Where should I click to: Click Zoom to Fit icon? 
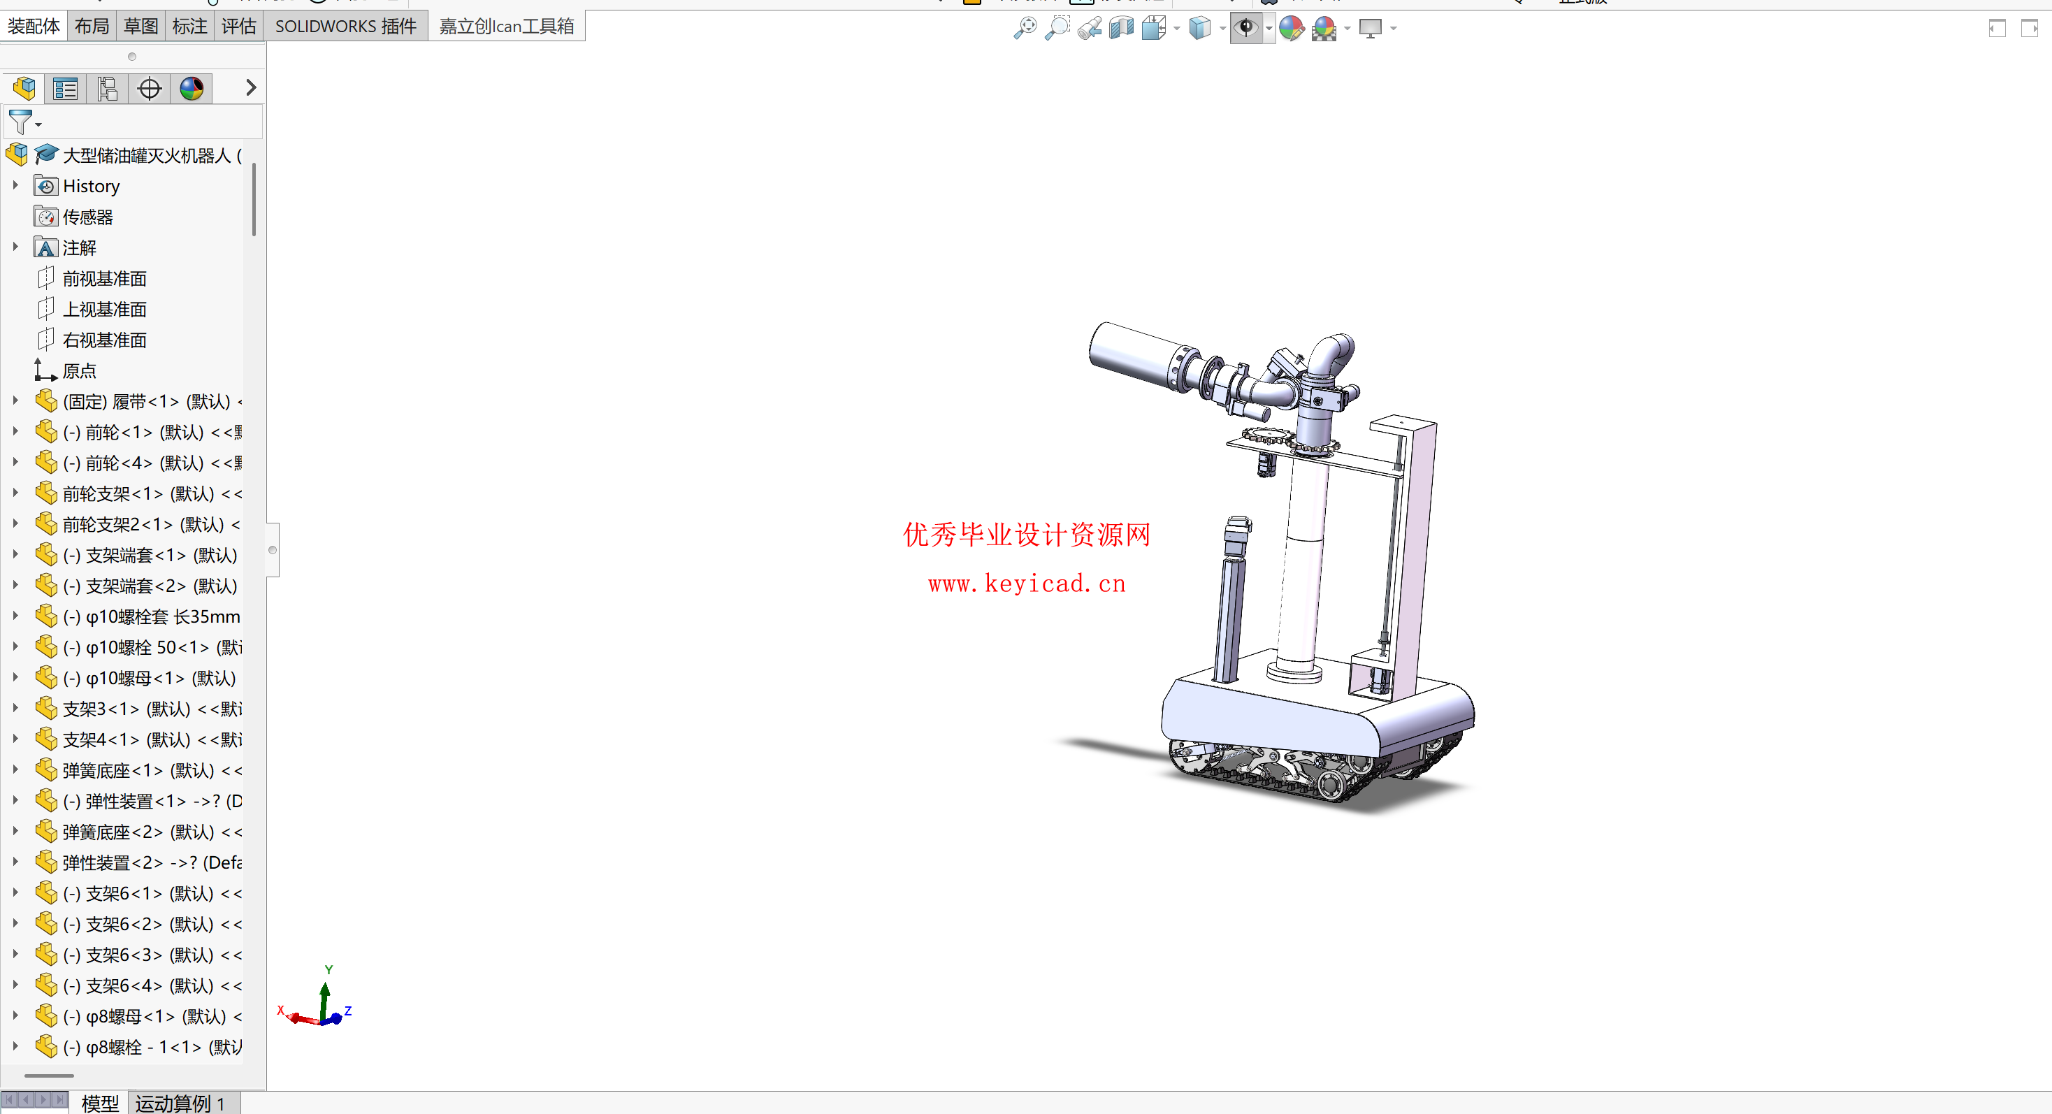coord(1025,28)
